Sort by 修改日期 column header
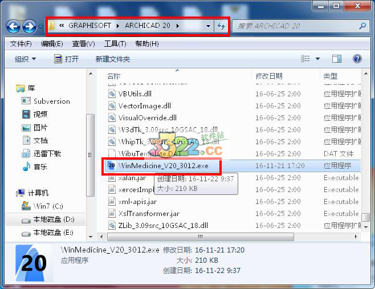Viewport: 375px width, 289px height. 270,76
